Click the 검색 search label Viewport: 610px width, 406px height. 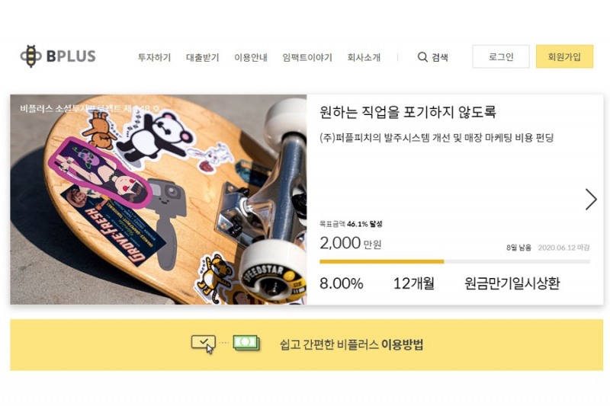[440, 57]
